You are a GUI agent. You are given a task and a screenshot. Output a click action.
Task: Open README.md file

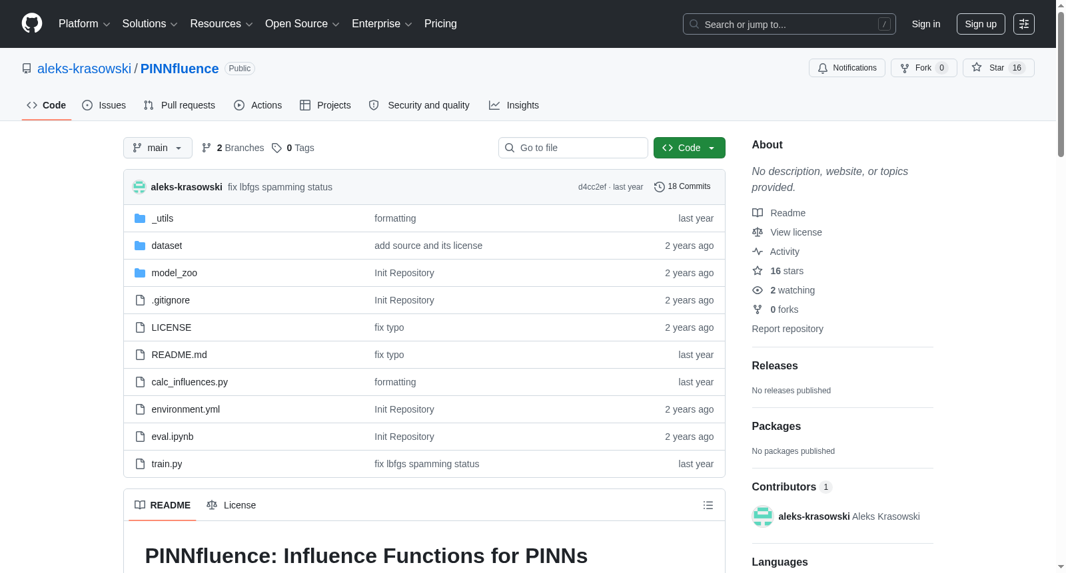pyautogui.click(x=179, y=355)
